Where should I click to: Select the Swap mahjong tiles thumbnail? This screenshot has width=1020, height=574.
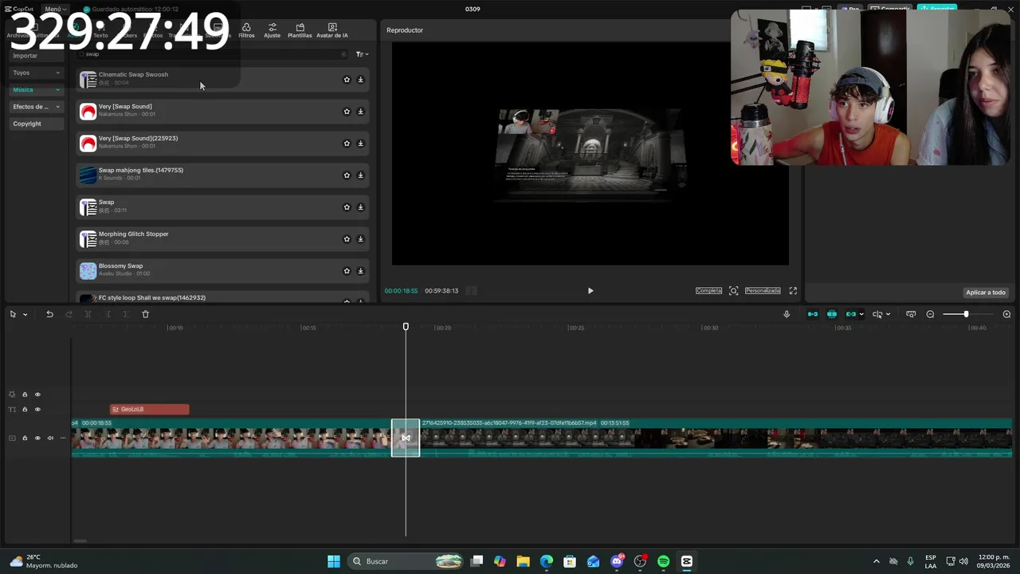tap(88, 175)
